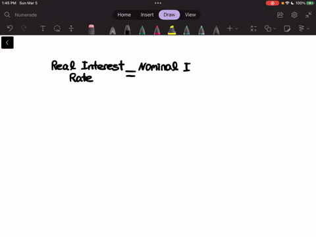Open the Ink to Text tool
The image size is (316, 237).
(302, 28)
